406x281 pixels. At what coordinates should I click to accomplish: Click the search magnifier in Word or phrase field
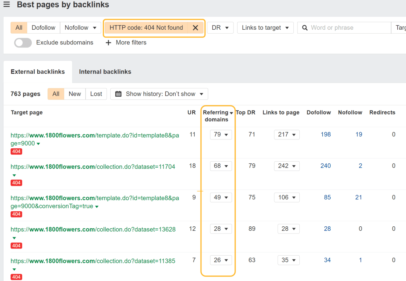point(304,27)
